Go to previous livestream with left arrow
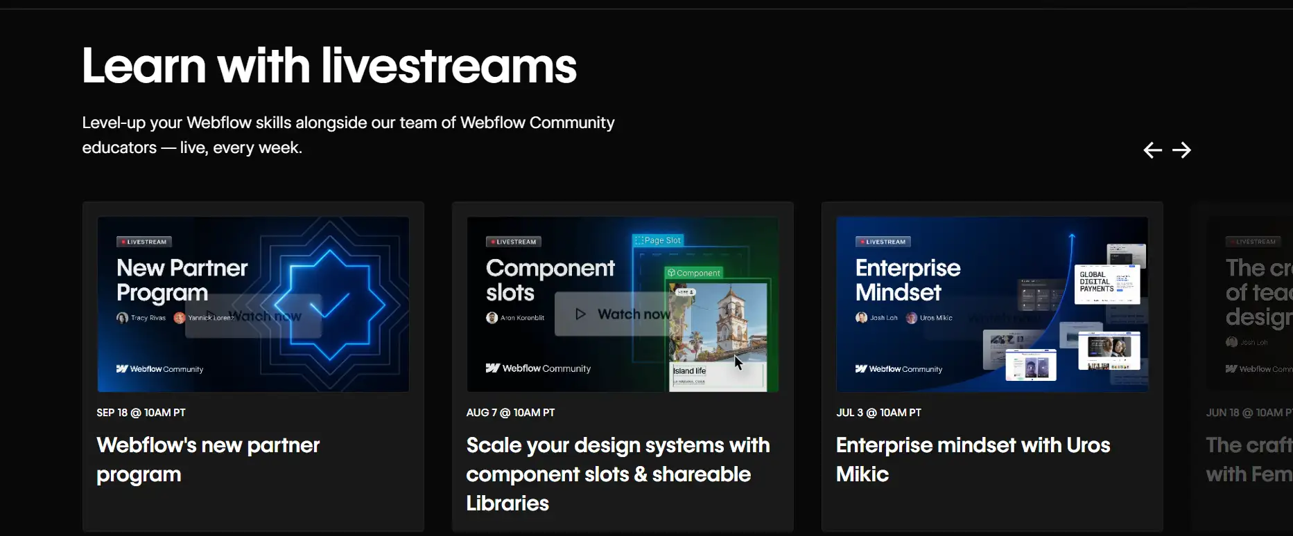 [x=1152, y=150]
